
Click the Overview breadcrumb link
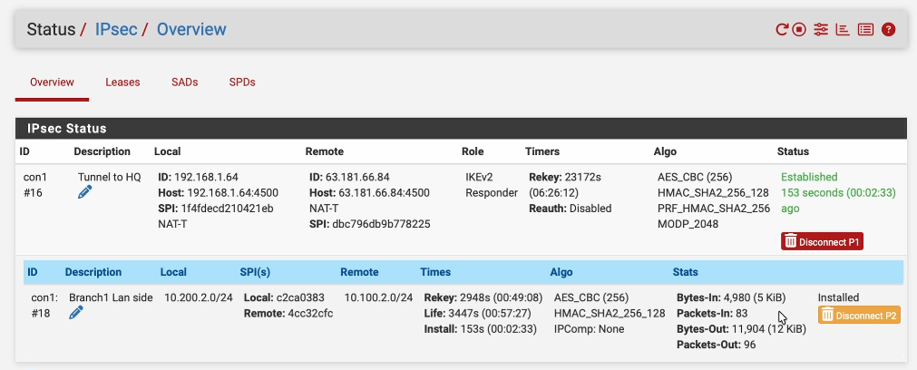pyautogui.click(x=191, y=30)
